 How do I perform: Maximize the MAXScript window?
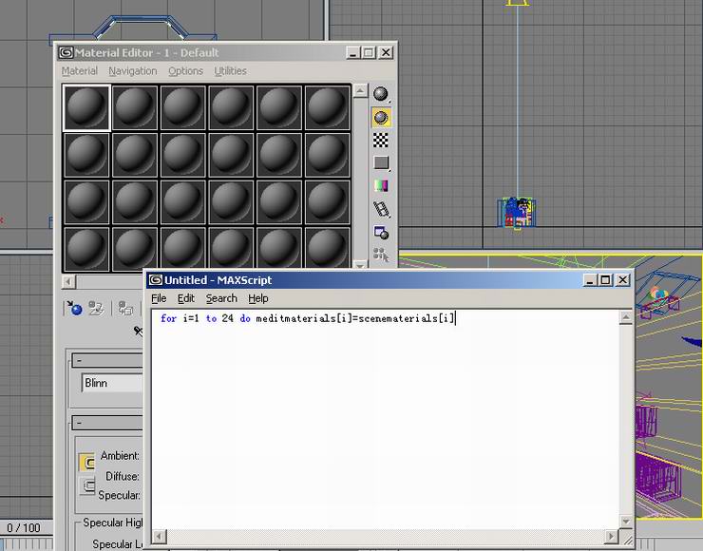click(606, 280)
